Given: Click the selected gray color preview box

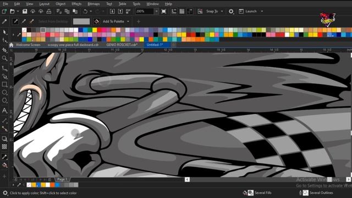Looking at the screenshot, I should [81, 21].
